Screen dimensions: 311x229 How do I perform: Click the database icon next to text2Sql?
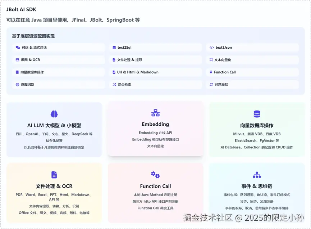(x=114, y=48)
